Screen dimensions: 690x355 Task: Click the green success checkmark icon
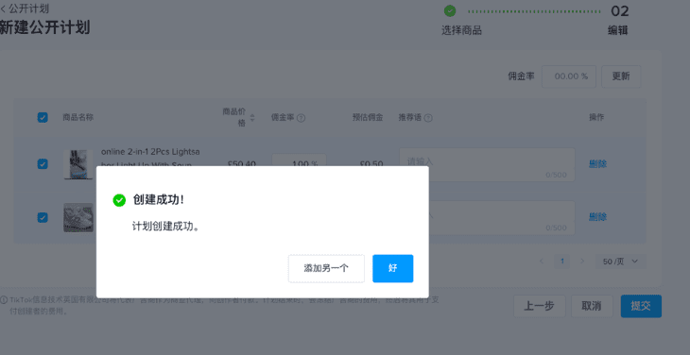tap(119, 200)
